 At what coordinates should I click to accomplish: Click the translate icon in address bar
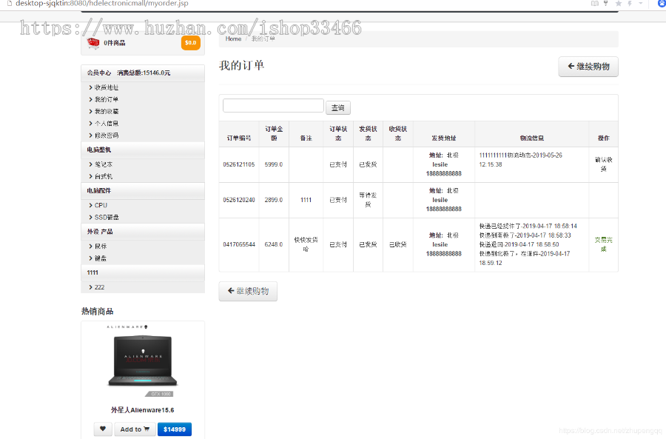(595, 4)
